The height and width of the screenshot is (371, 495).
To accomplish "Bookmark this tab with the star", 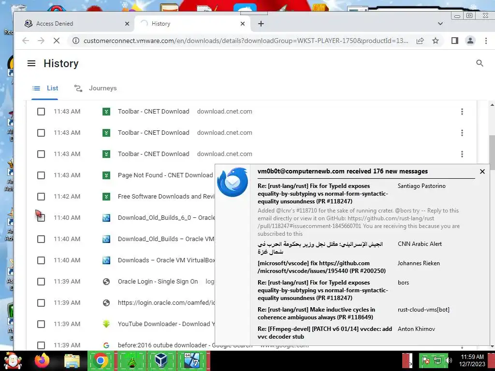I will click(436, 41).
